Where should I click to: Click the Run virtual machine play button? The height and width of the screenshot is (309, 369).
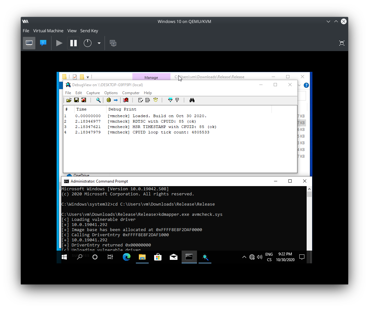pos(59,43)
